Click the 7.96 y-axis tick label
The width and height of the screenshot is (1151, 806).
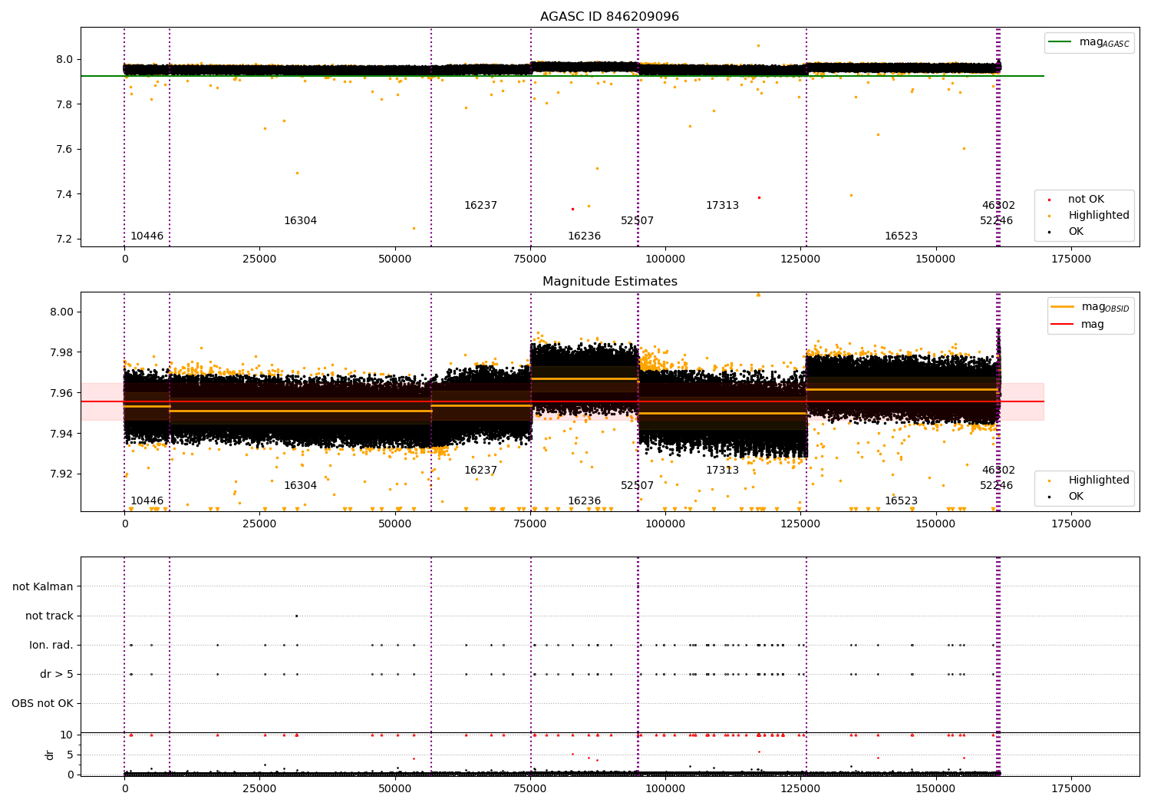(x=61, y=394)
